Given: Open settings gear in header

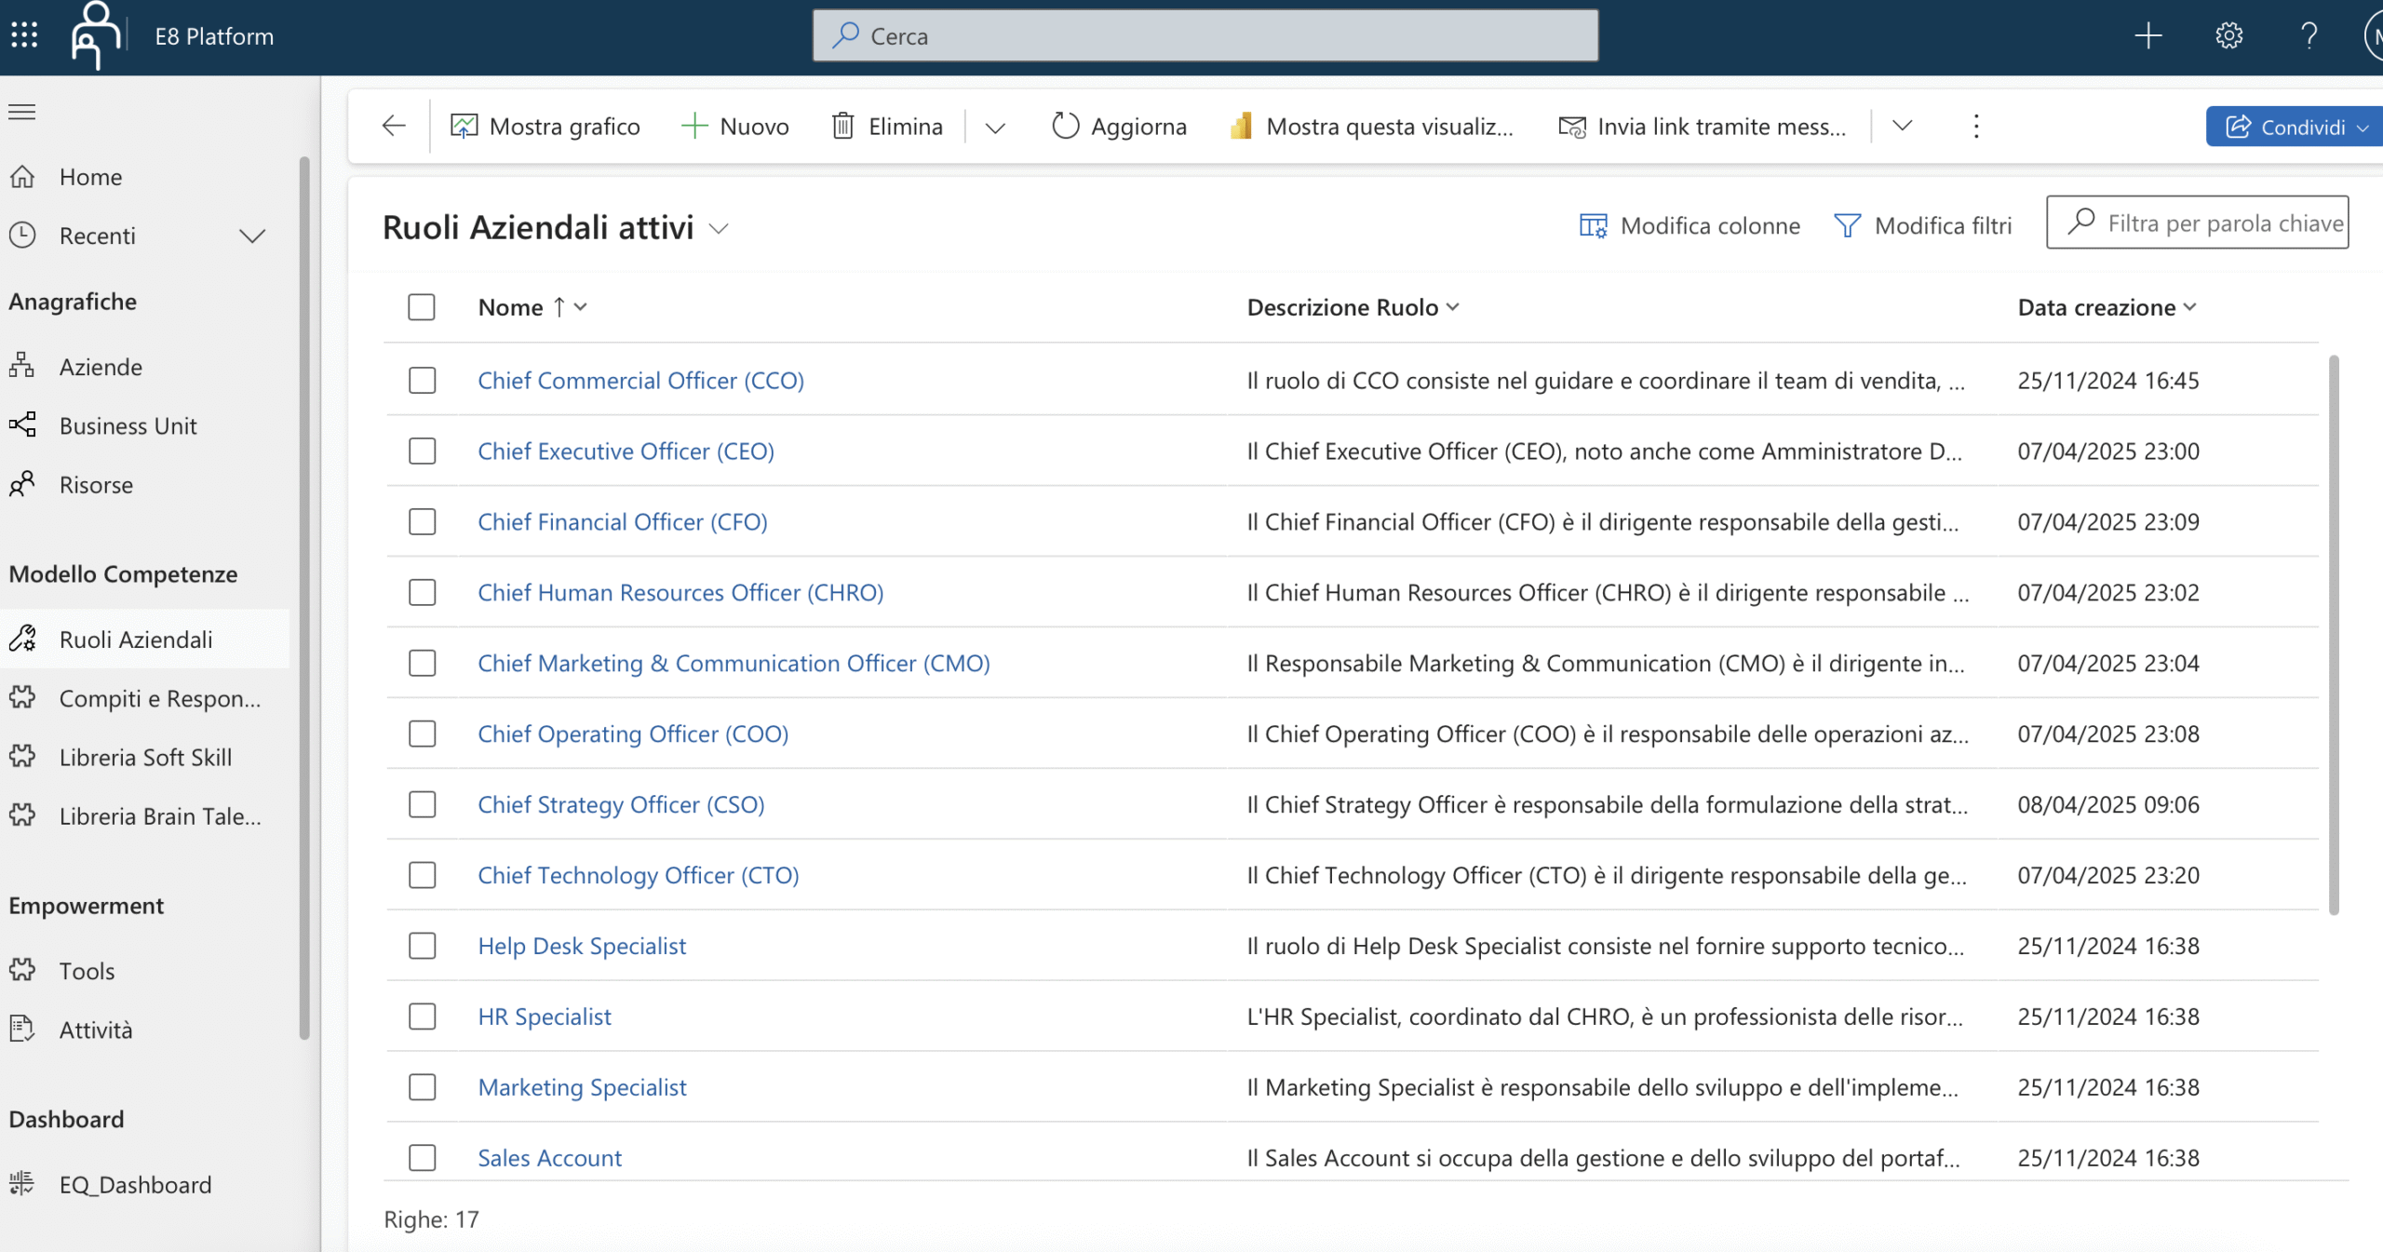Looking at the screenshot, I should click(2228, 35).
